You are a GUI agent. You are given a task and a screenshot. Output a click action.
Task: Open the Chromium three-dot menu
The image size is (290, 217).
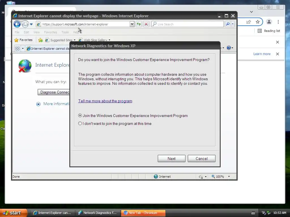pos(278,22)
